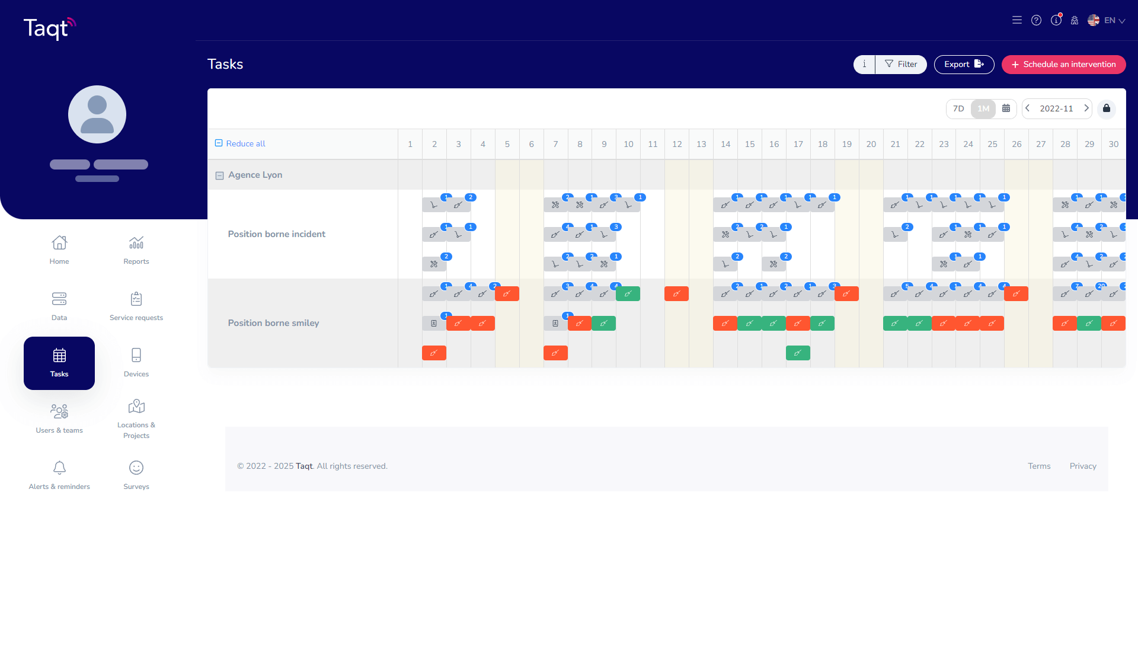Open the calendar picker next to 1M
Viewport: 1138px width, 665px height.
[1006, 108]
